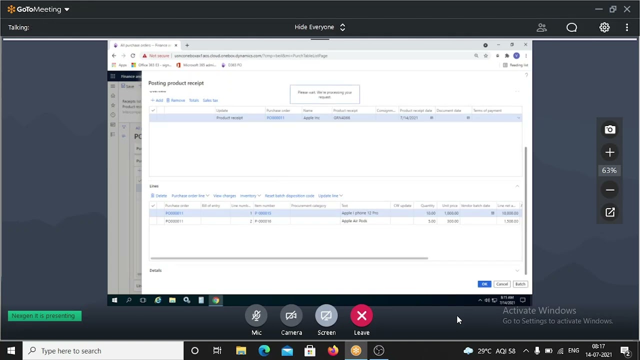The height and width of the screenshot is (360, 640).
Task: Open File Explorer from the taskbar
Action: point(241,351)
